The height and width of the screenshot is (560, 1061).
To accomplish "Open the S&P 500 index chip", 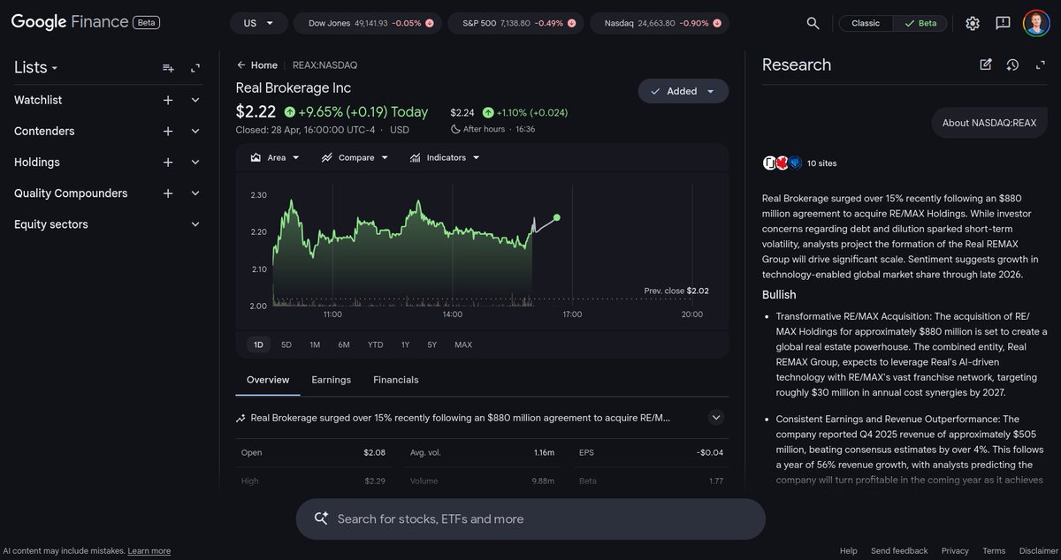I will [515, 23].
